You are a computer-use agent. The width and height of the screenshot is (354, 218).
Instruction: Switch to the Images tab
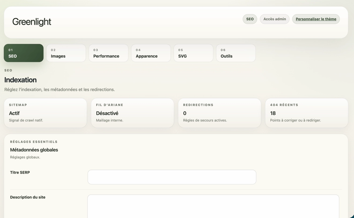click(66, 53)
